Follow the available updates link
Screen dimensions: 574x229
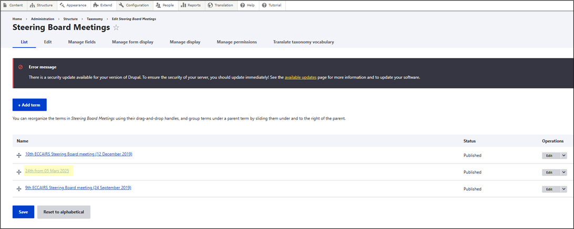point(300,77)
